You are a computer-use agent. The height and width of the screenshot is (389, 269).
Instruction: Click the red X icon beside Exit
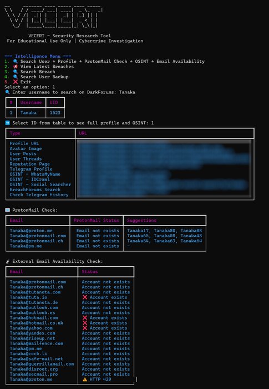[16, 82]
